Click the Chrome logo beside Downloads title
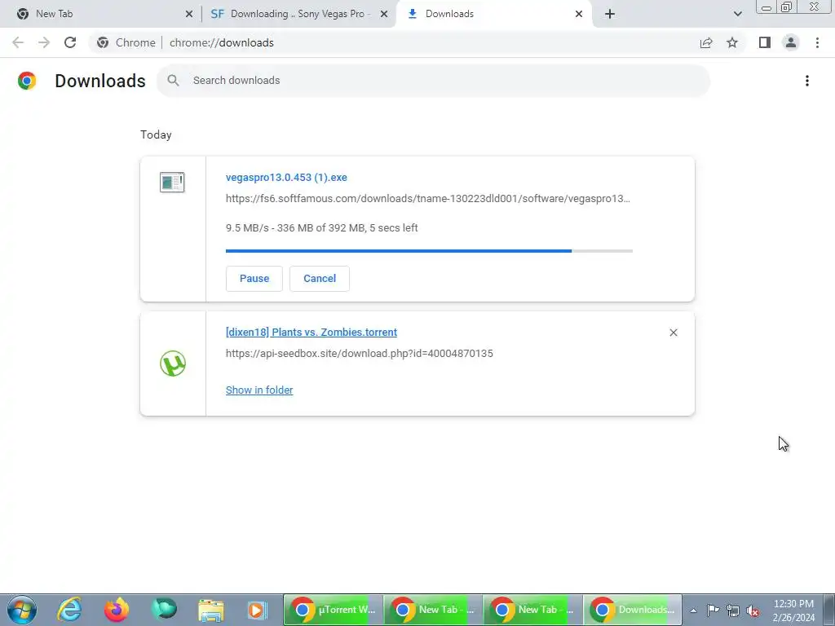 click(27, 81)
